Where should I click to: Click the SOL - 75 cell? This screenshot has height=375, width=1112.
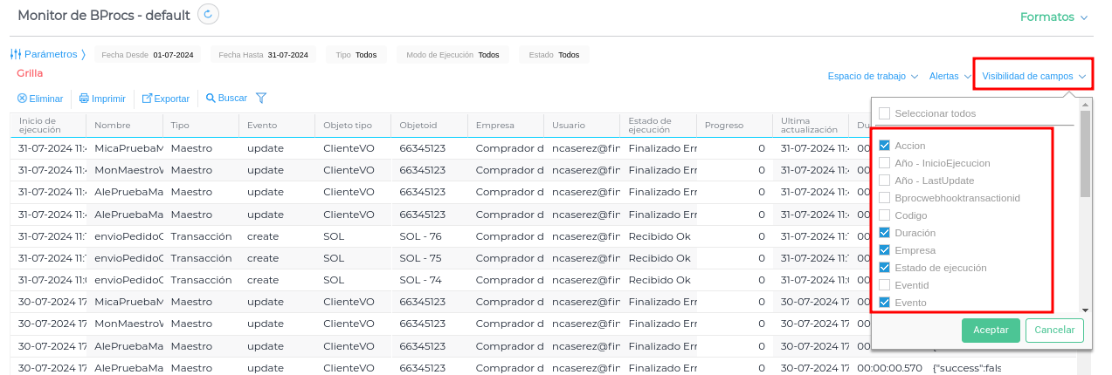point(430,257)
